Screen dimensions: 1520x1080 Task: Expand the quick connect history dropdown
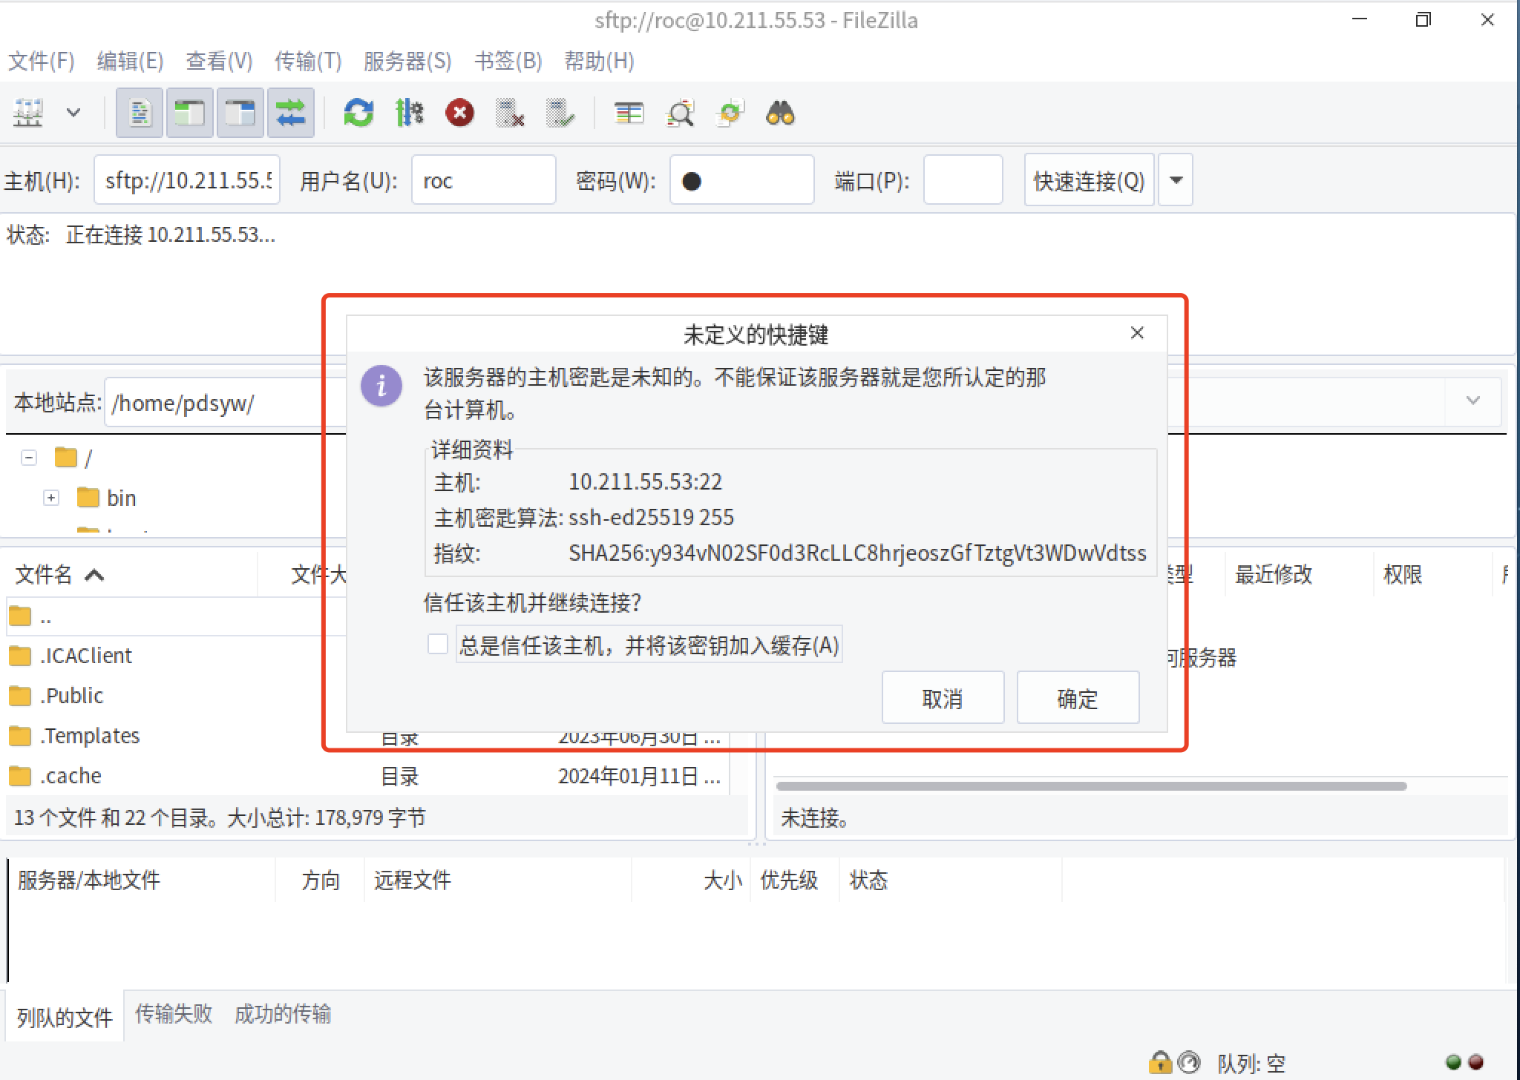pos(1176,180)
